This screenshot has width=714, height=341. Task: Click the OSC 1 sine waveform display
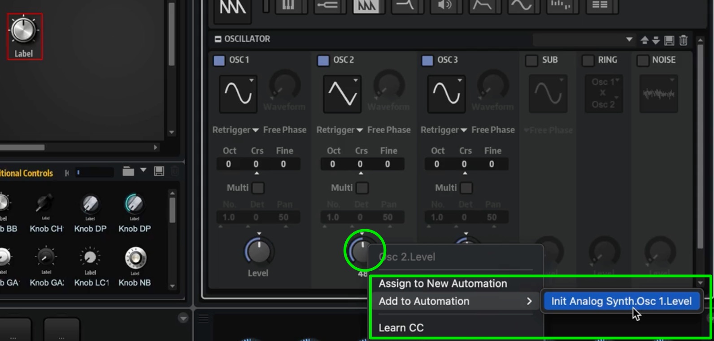[x=238, y=94]
